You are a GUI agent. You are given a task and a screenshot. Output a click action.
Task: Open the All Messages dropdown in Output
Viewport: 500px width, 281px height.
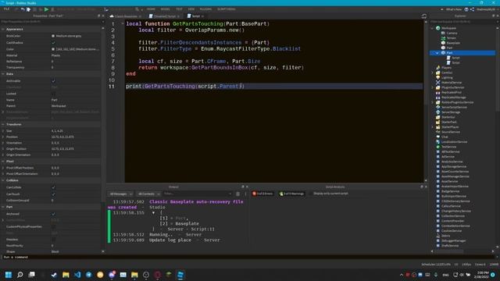121,194
